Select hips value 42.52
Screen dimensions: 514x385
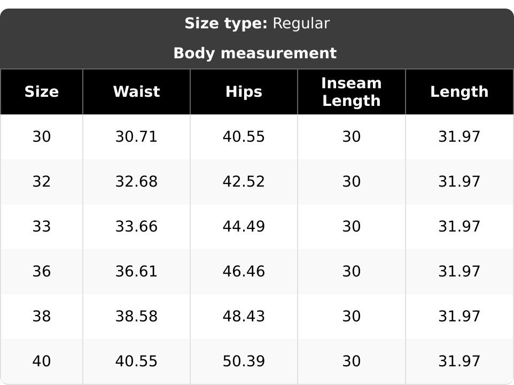[244, 181]
